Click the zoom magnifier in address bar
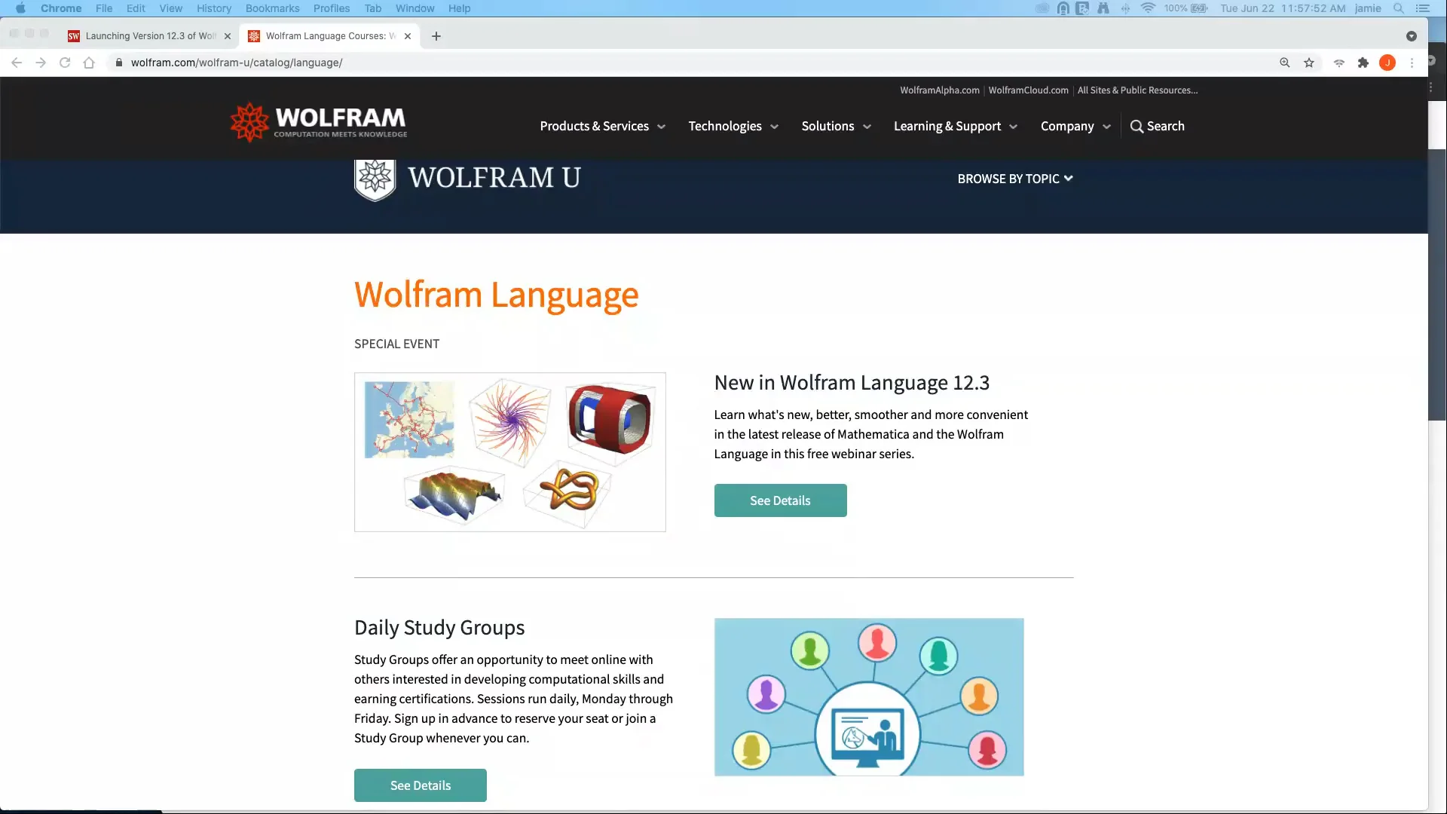Screen dimensions: 1447x814 1285,63
